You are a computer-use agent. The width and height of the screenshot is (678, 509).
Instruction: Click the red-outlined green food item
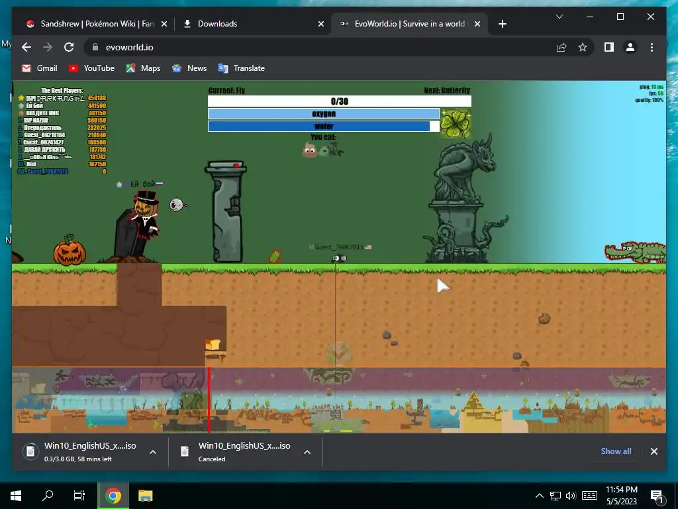tap(275, 256)
